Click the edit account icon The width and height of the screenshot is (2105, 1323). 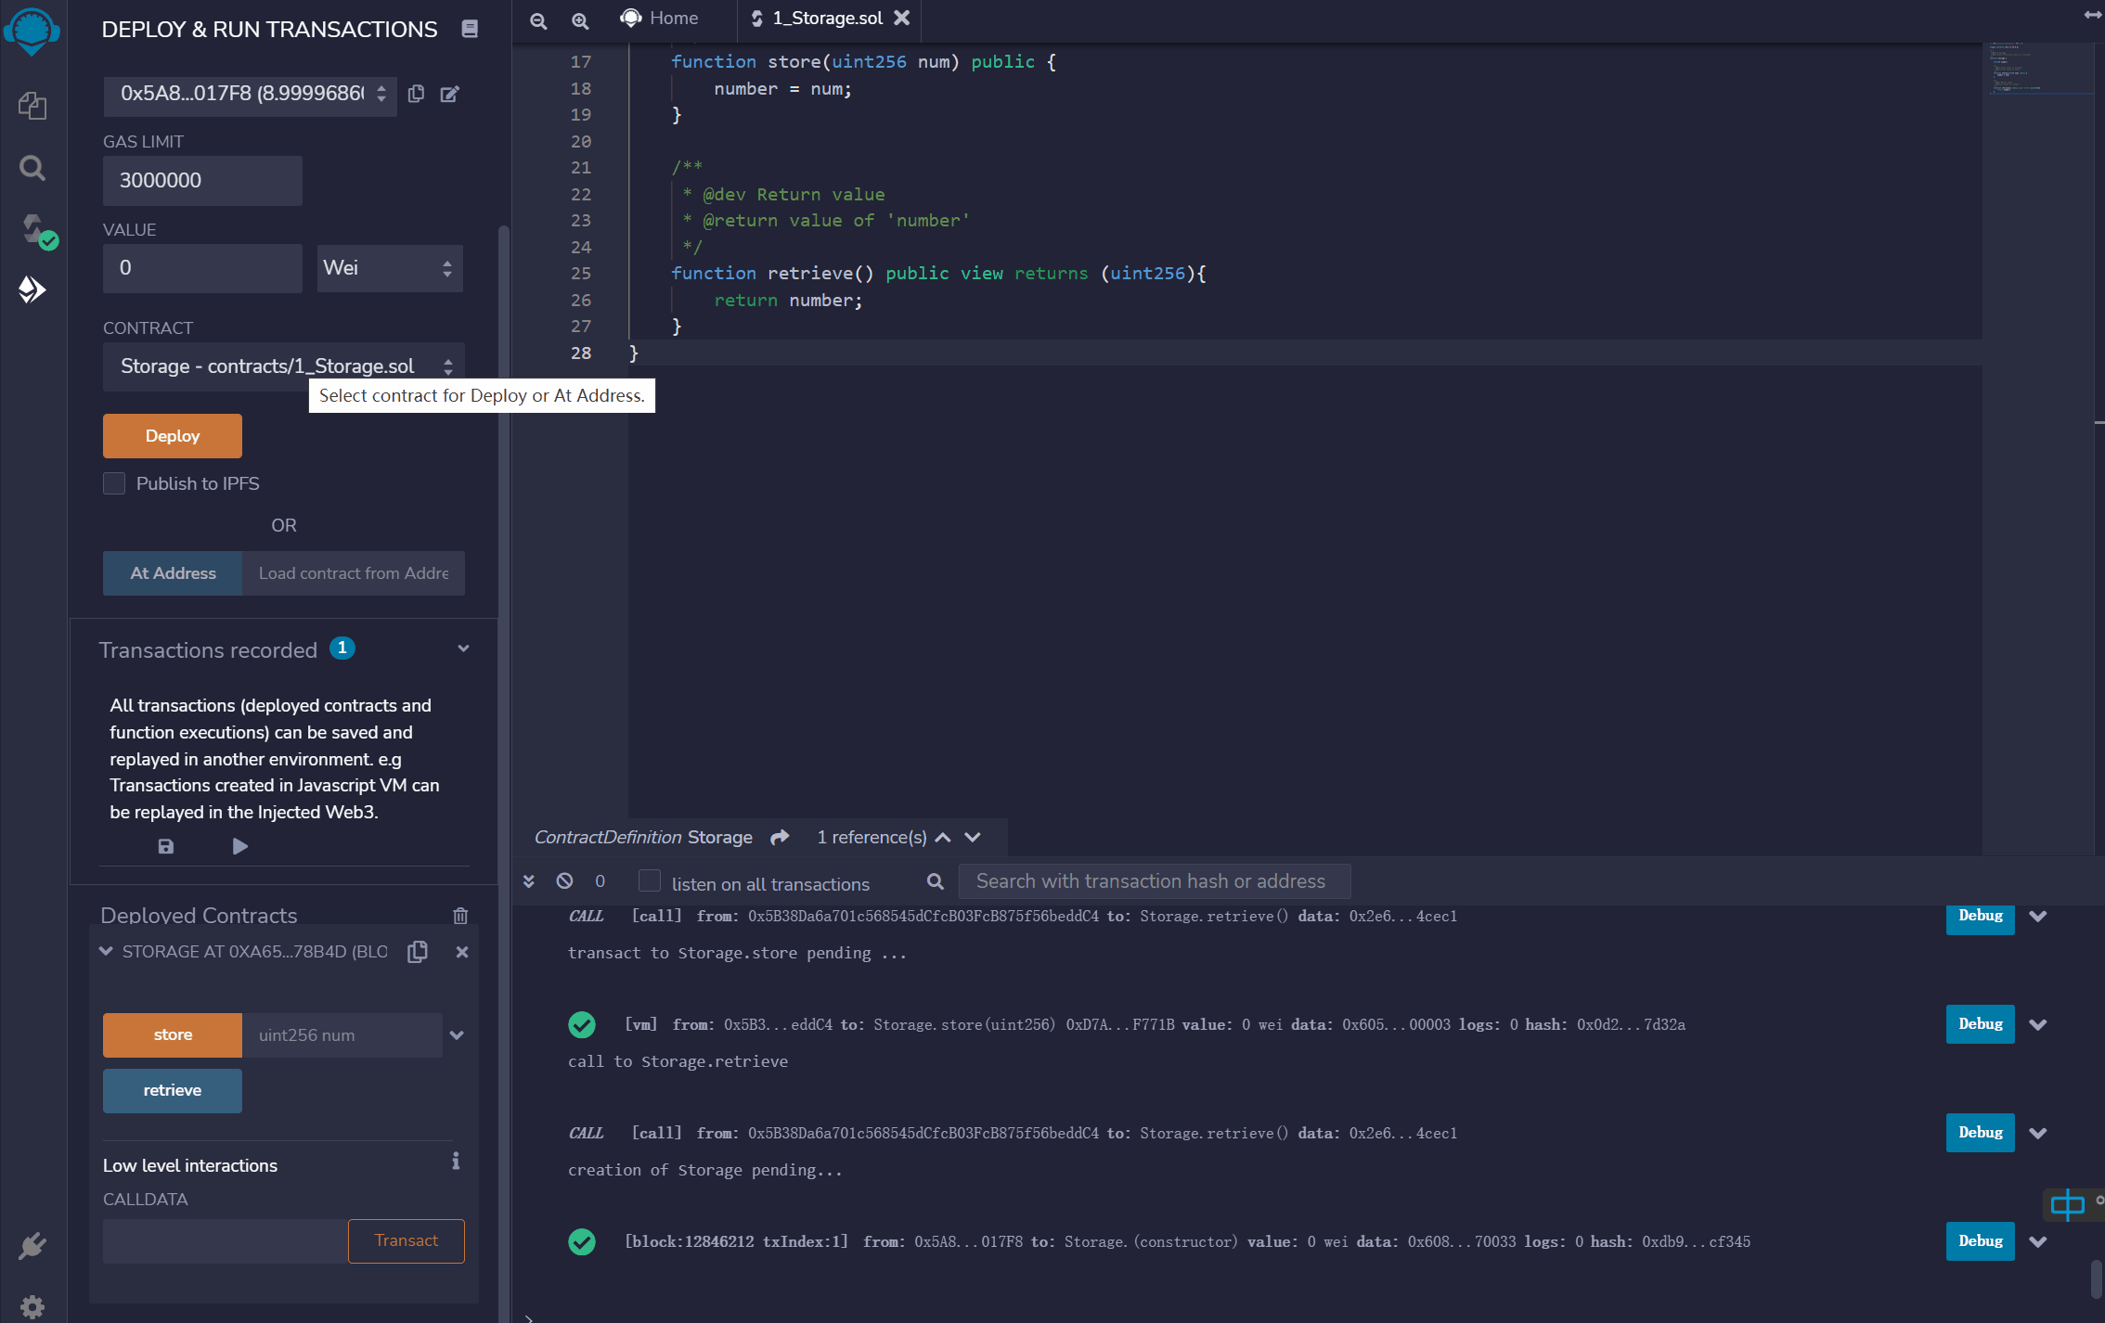tap(449, 94)
